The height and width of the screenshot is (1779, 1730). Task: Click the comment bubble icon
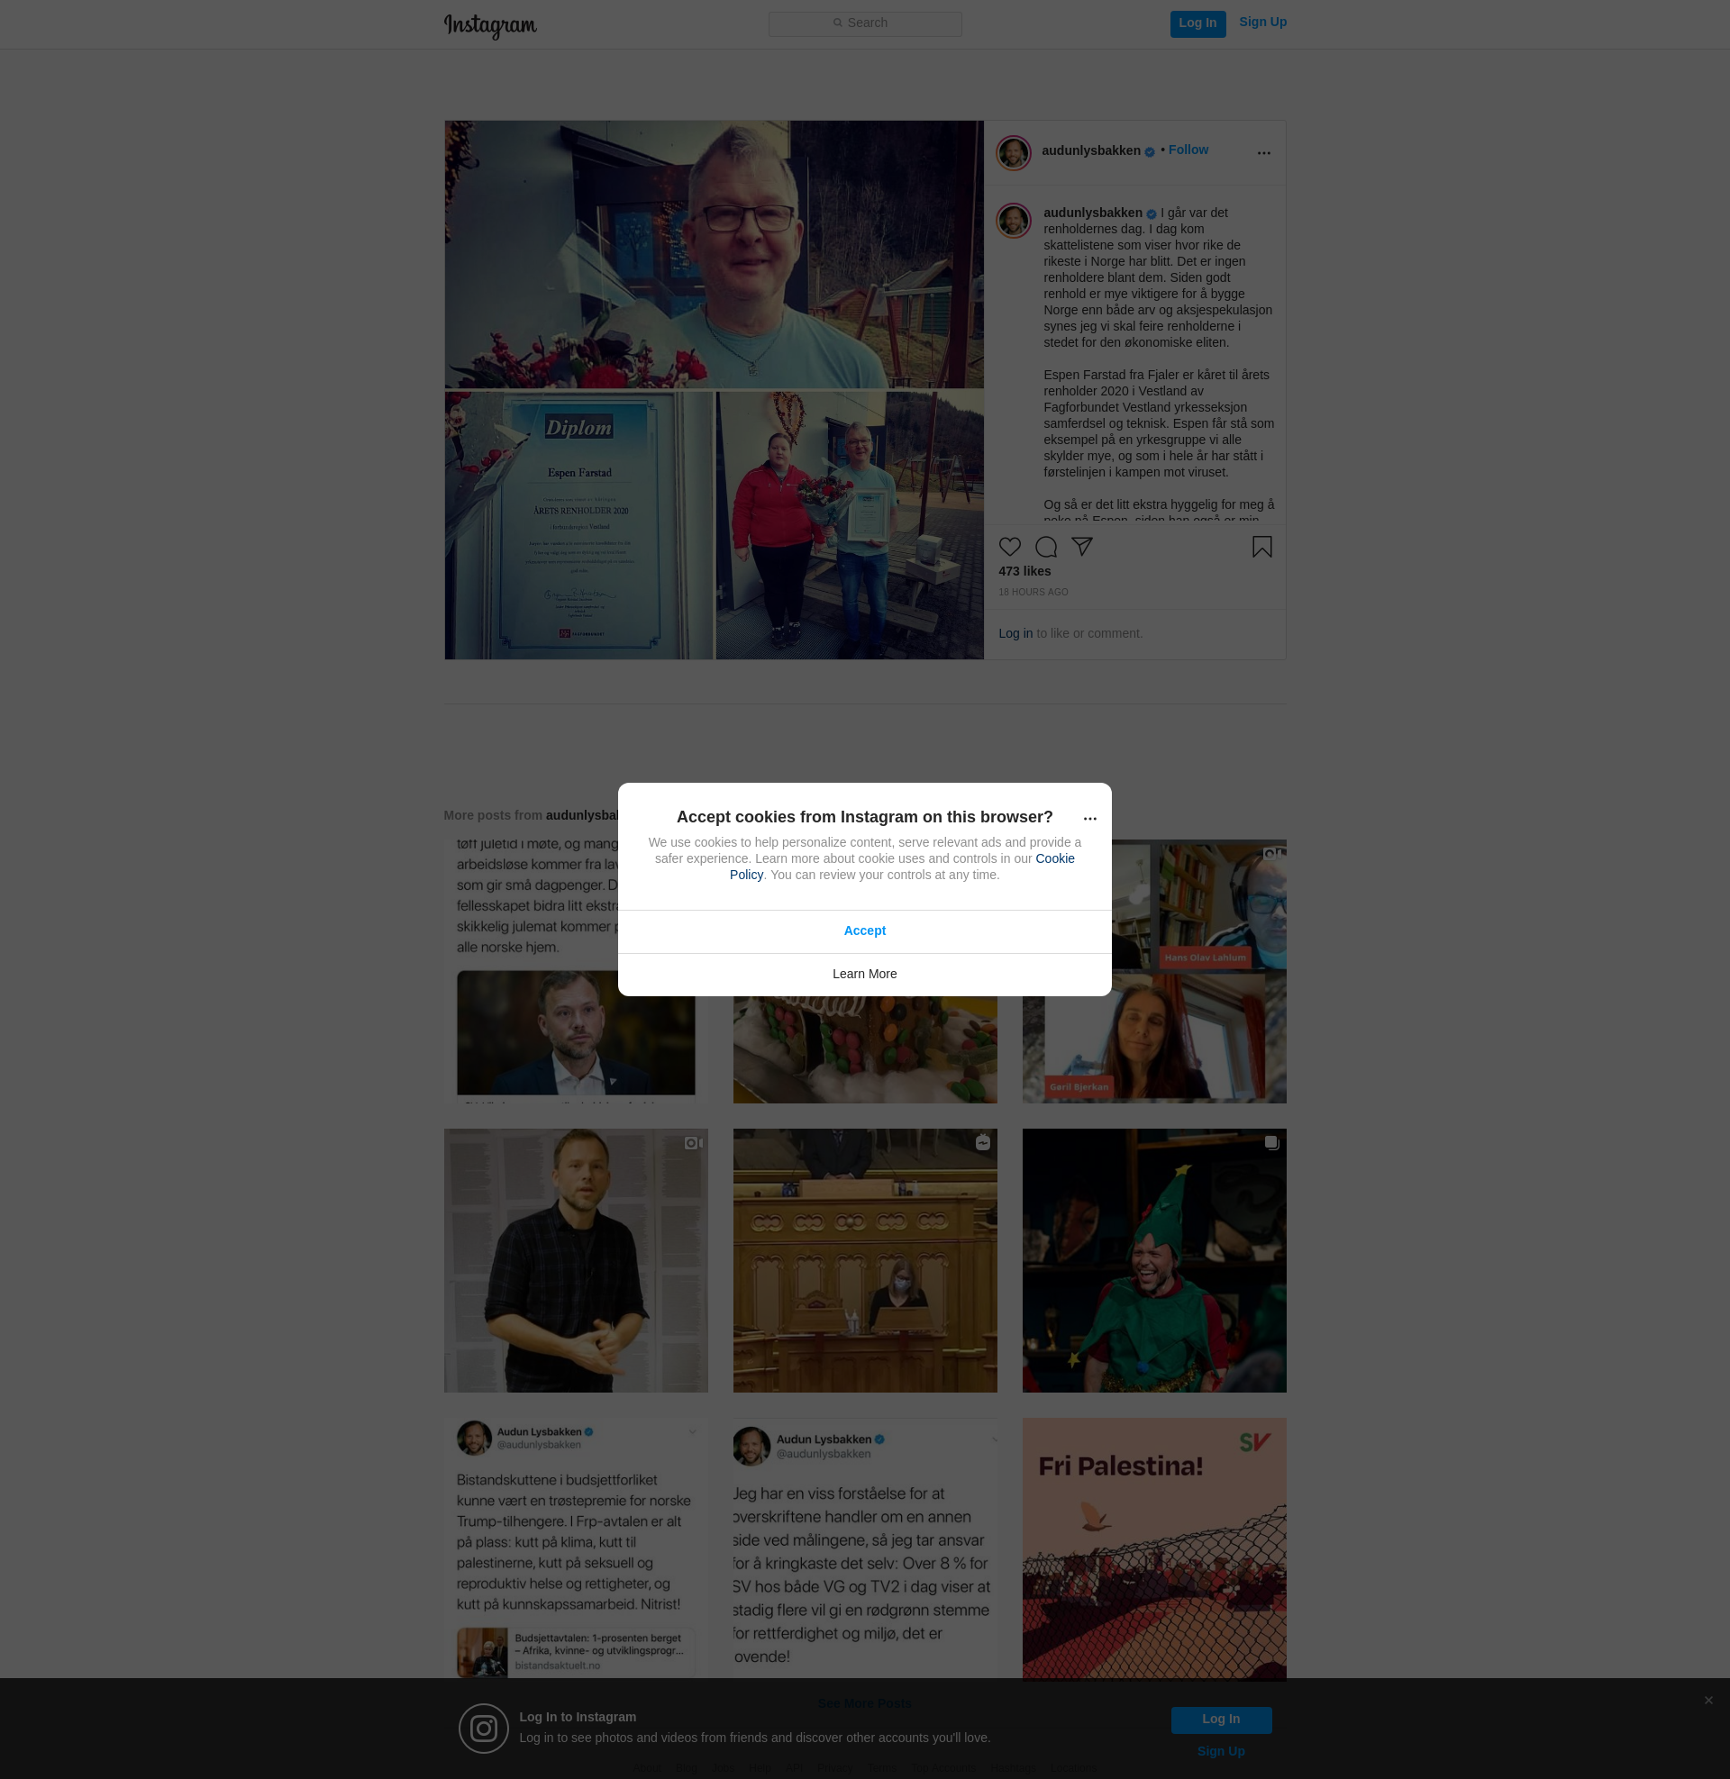[1046, 547]
